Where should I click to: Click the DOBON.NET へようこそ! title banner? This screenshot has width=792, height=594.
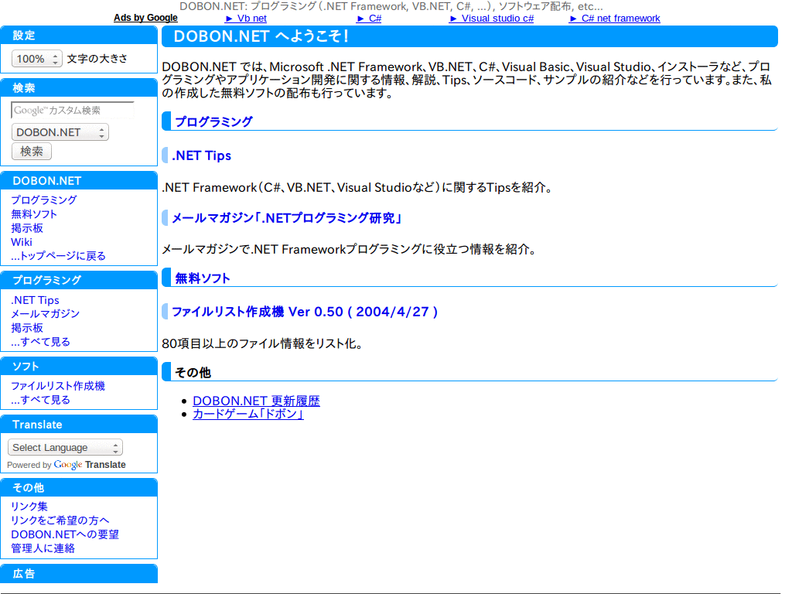tap(469, 36)
